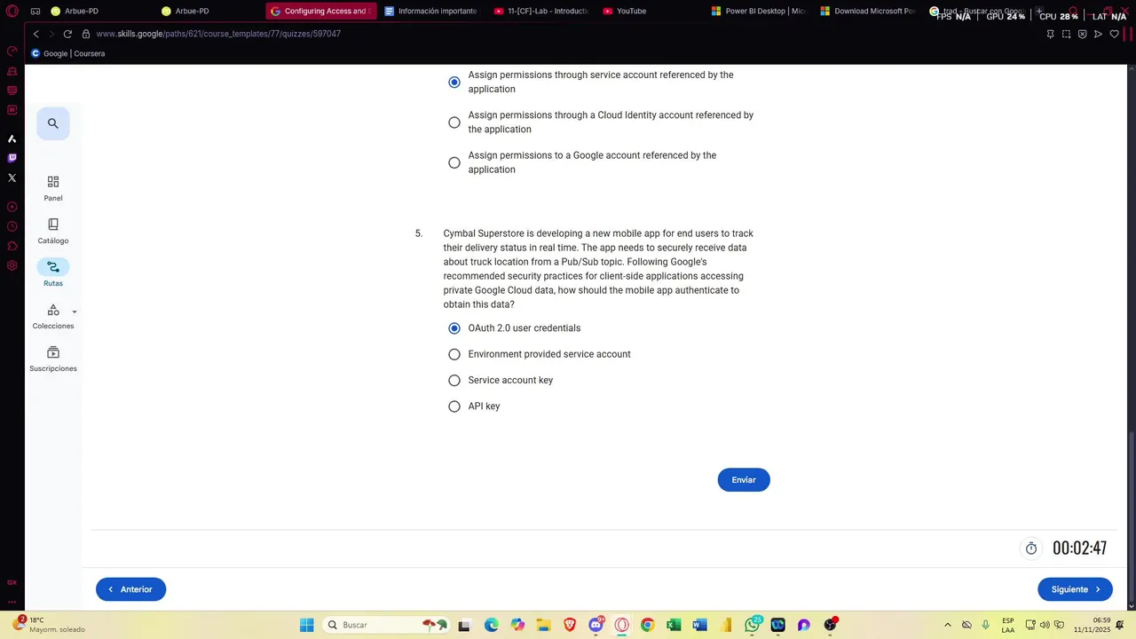Click the Opera logo menu icon
1136x639 pixels.
pos(12,12)
